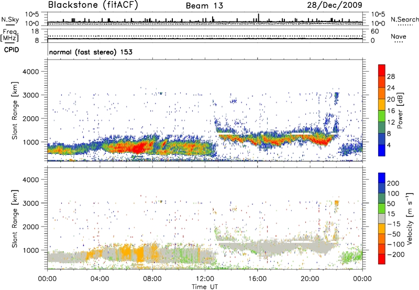Click the 'Blackstone (fitACF)' plot title

[x=93, y=5]
